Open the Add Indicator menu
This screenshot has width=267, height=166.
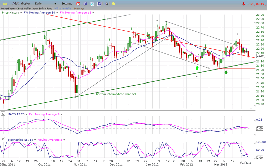click(22, 3)
